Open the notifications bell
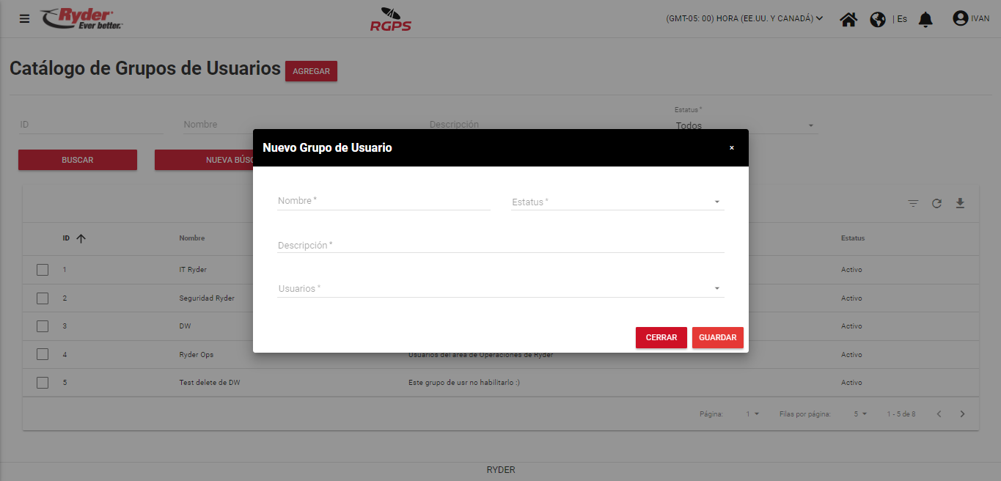This screenshot has width=1001, height=481. tap(925, 19)
